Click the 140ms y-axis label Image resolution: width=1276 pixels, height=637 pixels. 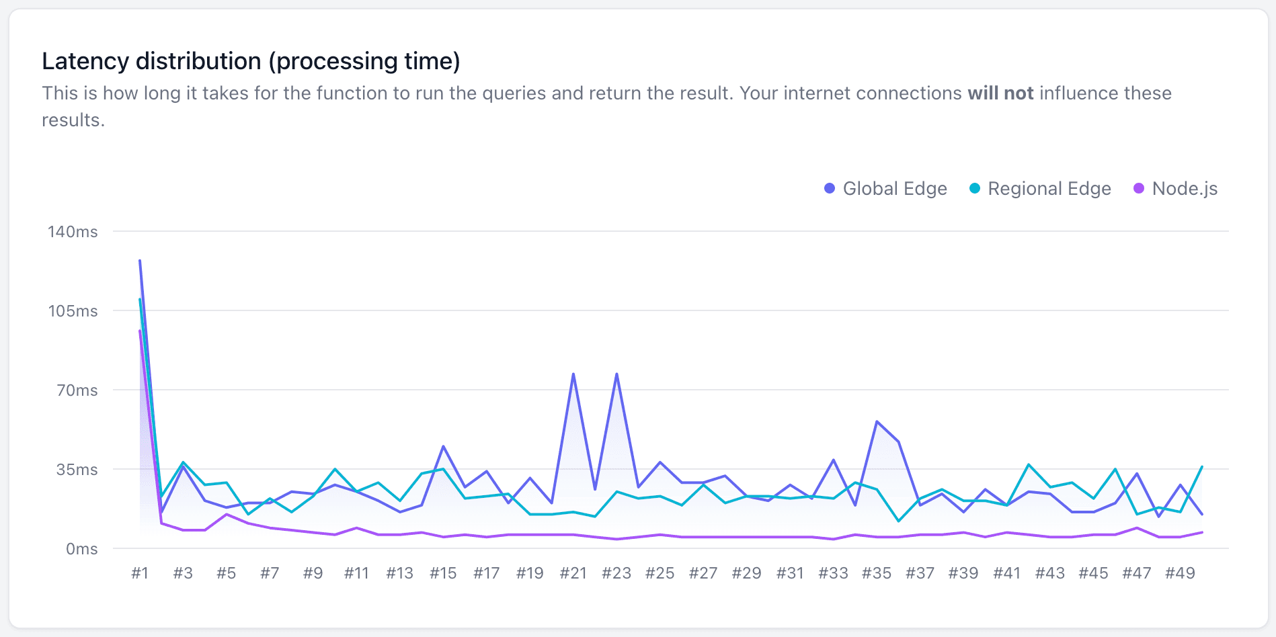(x=73, y=232)
